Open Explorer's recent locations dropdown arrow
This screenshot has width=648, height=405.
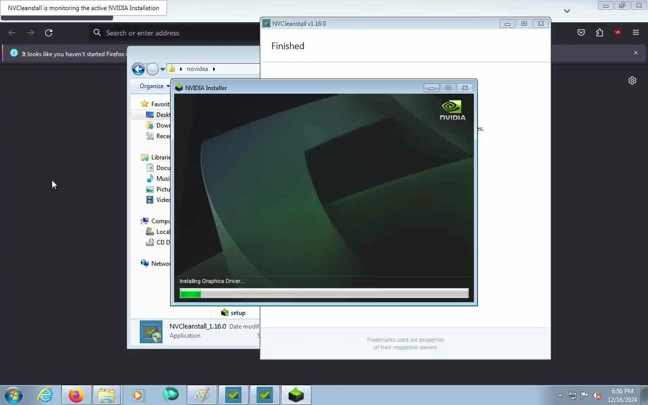click(163, 69)
